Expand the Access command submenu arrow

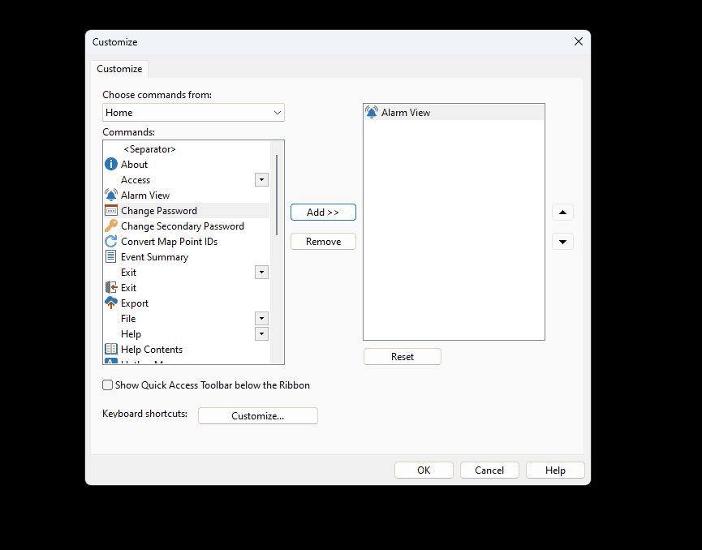pos(261,180)
